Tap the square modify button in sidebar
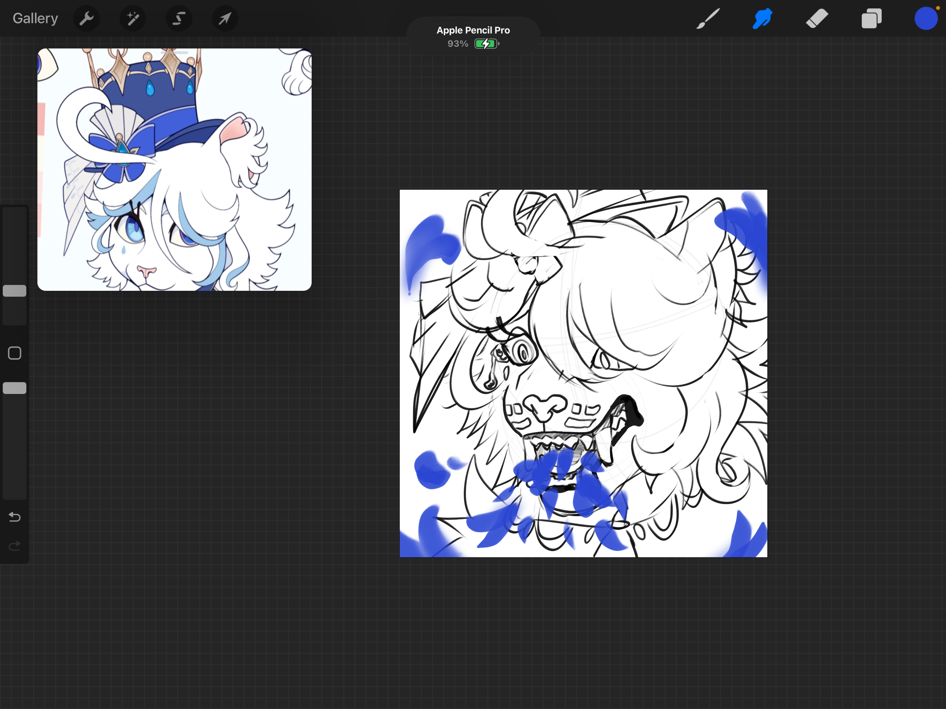 [x=15, y=353]
